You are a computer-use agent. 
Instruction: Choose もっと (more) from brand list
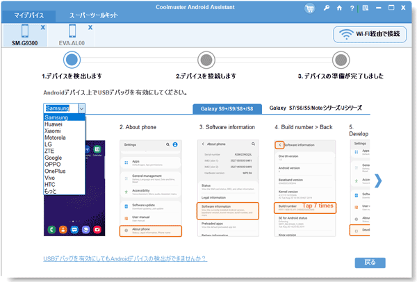pyautogui.click(x=64, y=191)
